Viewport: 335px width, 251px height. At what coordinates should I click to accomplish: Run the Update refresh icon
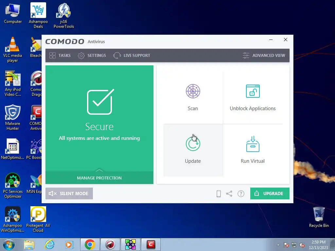coord(193,144)
